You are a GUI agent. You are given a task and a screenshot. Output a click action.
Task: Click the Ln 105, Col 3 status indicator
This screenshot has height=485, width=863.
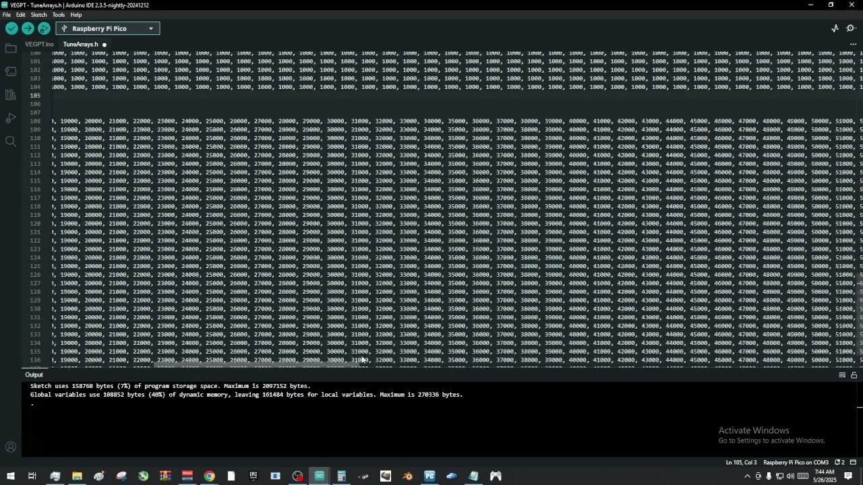point(741,463)
